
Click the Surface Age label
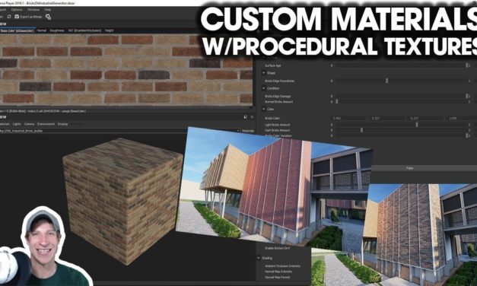click(x=273, y=65)
